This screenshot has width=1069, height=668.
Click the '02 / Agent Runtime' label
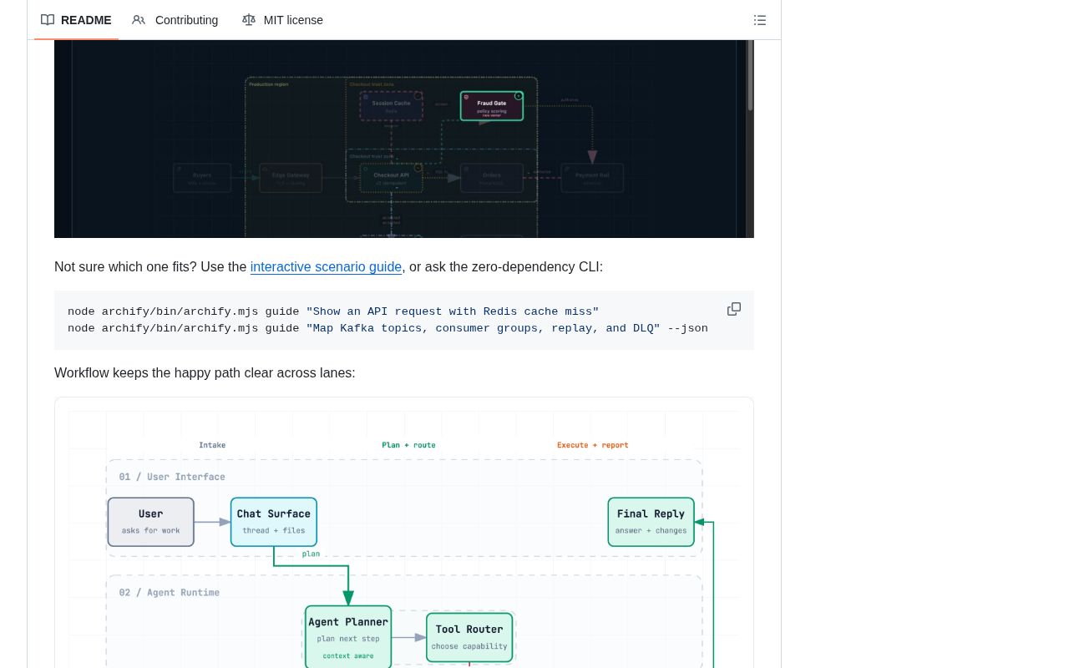click(x=170, y=593)
